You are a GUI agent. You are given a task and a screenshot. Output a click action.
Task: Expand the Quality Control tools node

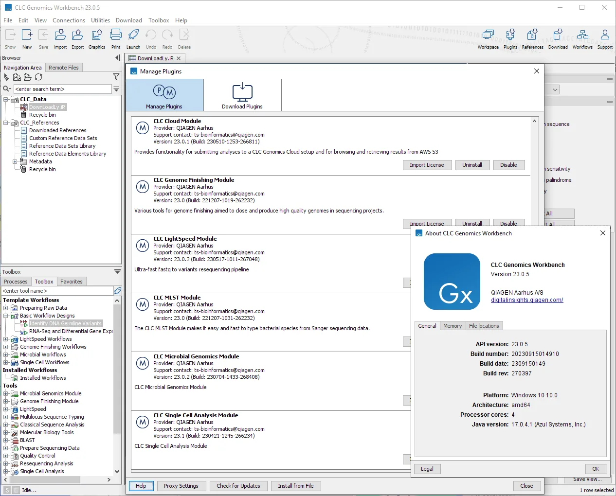pyautogui.click(x=6, y=456)
